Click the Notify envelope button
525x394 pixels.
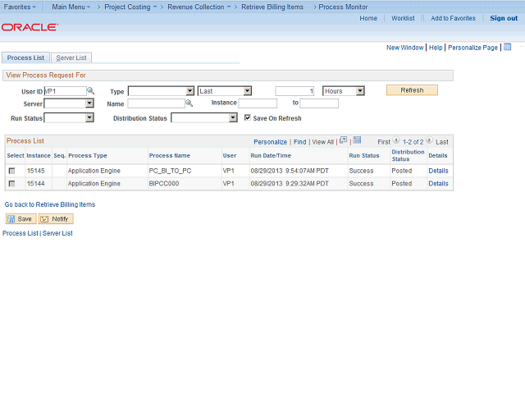56,219
